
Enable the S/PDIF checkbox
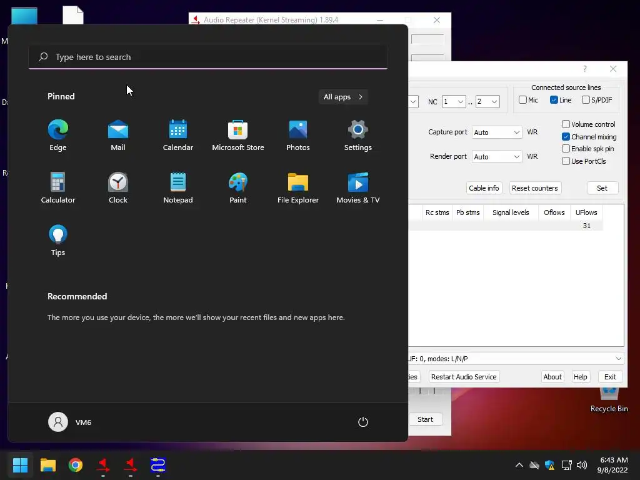tap(586, 100)
